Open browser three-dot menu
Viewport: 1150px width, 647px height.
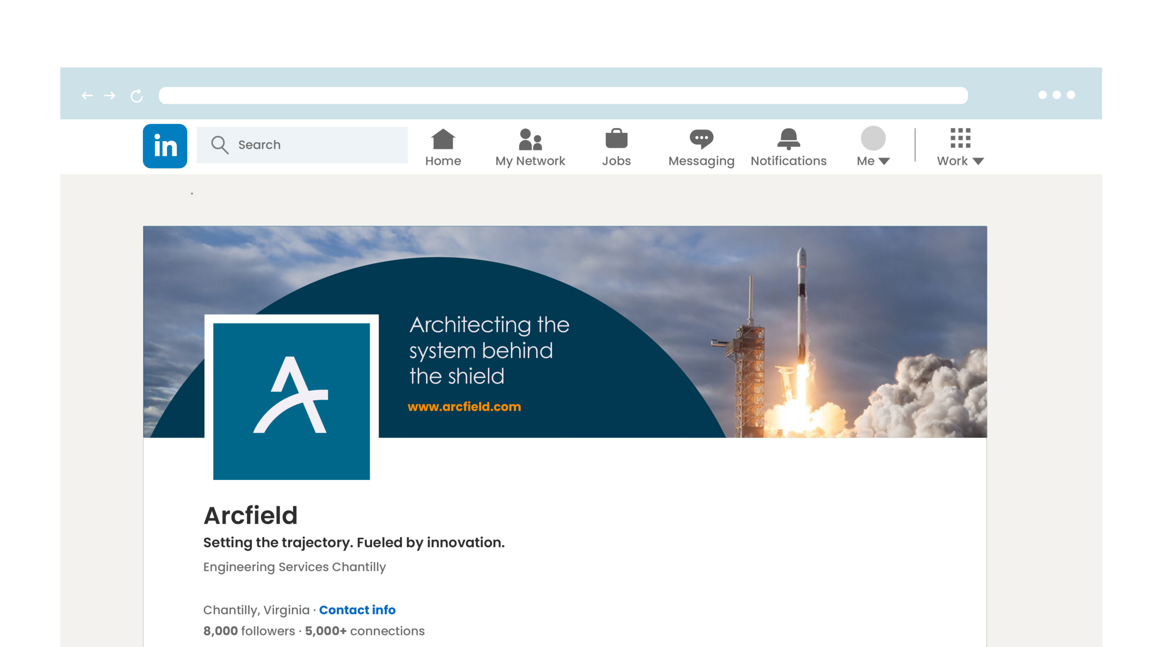[1057, 95]
